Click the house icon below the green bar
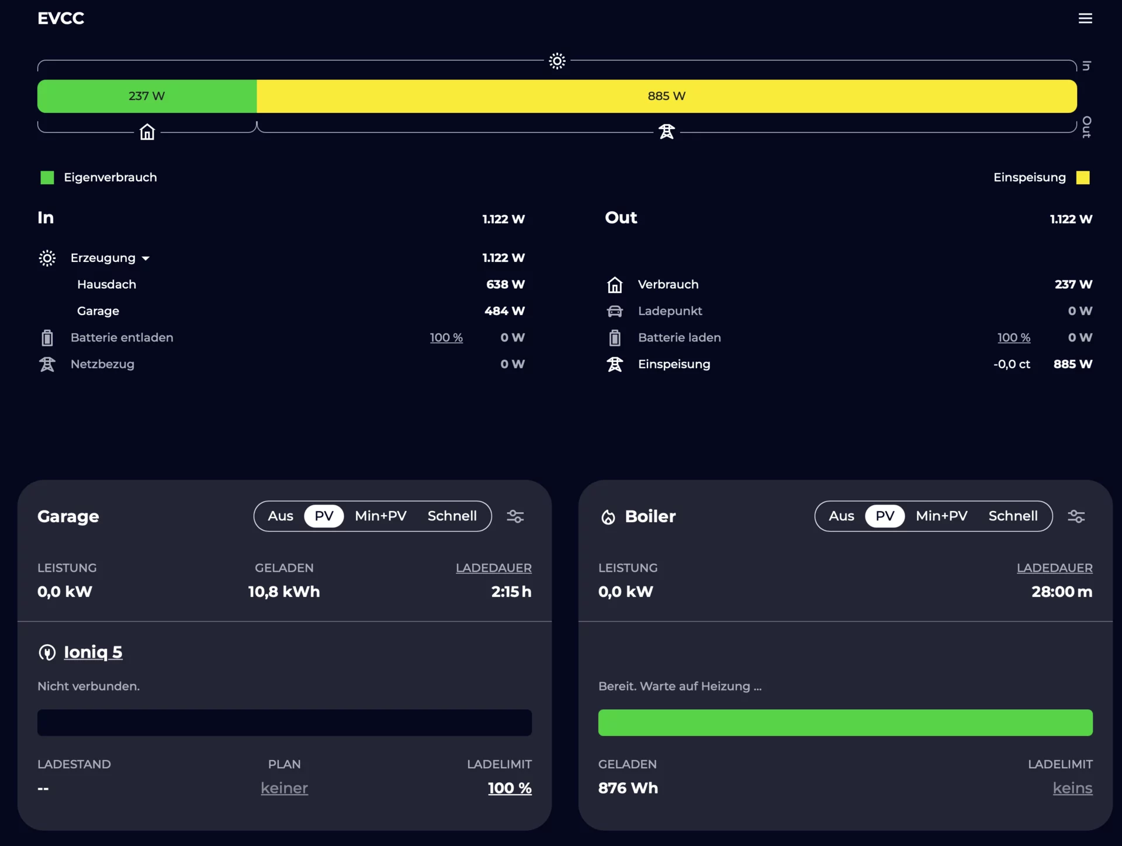Viewport: 1122px width, 846px height. point(147,132)
